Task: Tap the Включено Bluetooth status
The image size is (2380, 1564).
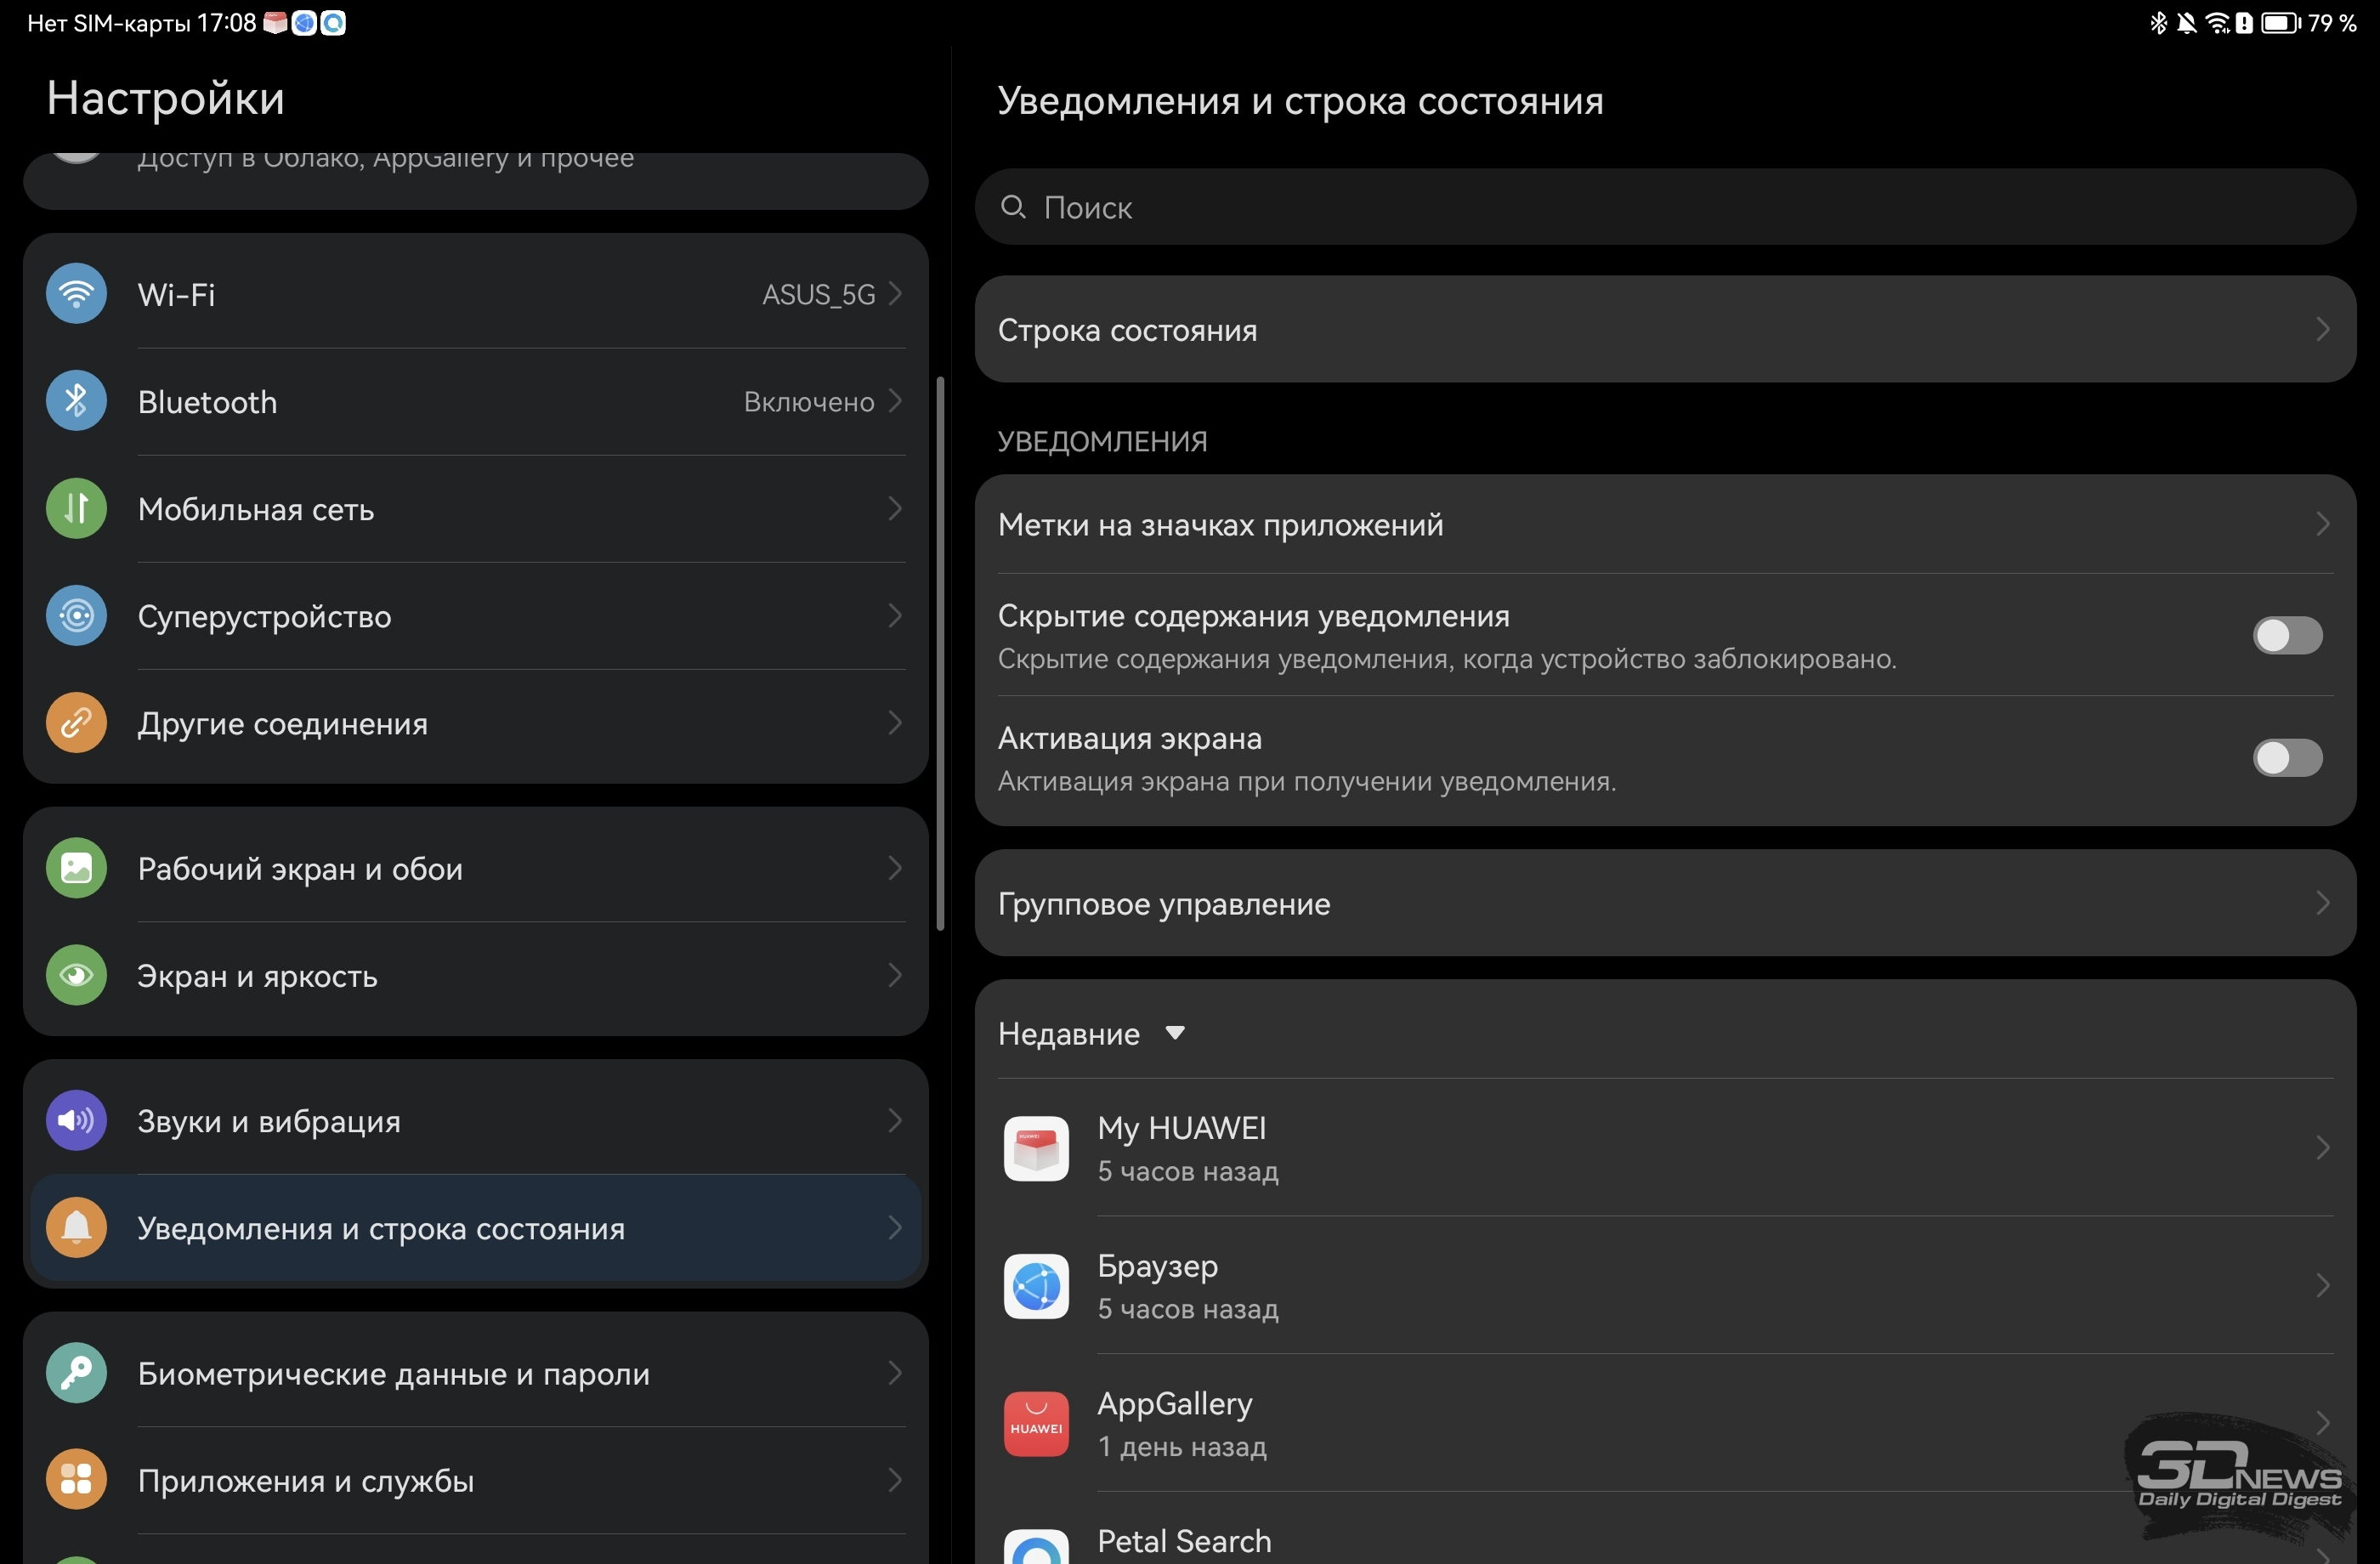Action: (809, 401)
